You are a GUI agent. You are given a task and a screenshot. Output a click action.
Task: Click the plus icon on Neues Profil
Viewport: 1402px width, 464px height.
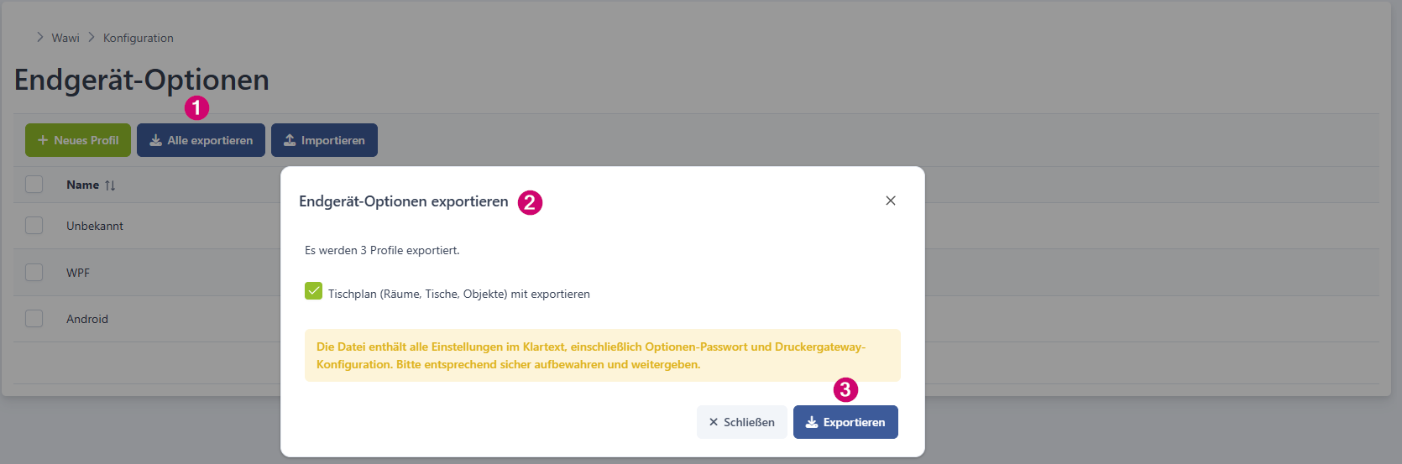pyautogui.click(x=43, y=140)
